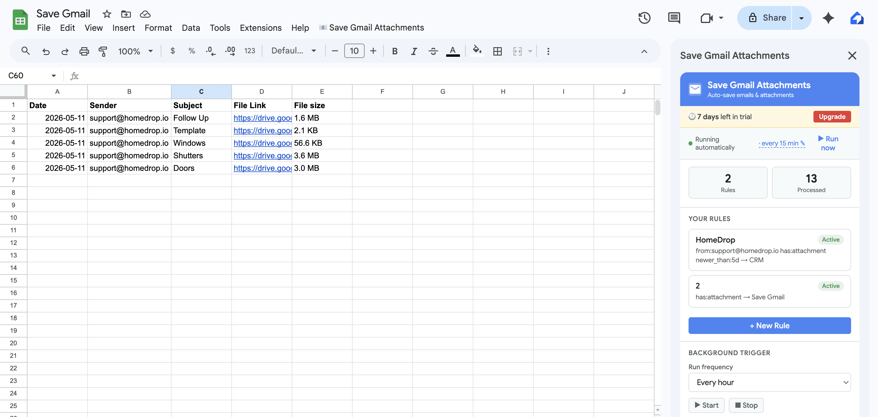The height and width of the screenshot is (417, 878).
Task: Start a Meet call camera icon
Action: [706, 18]
